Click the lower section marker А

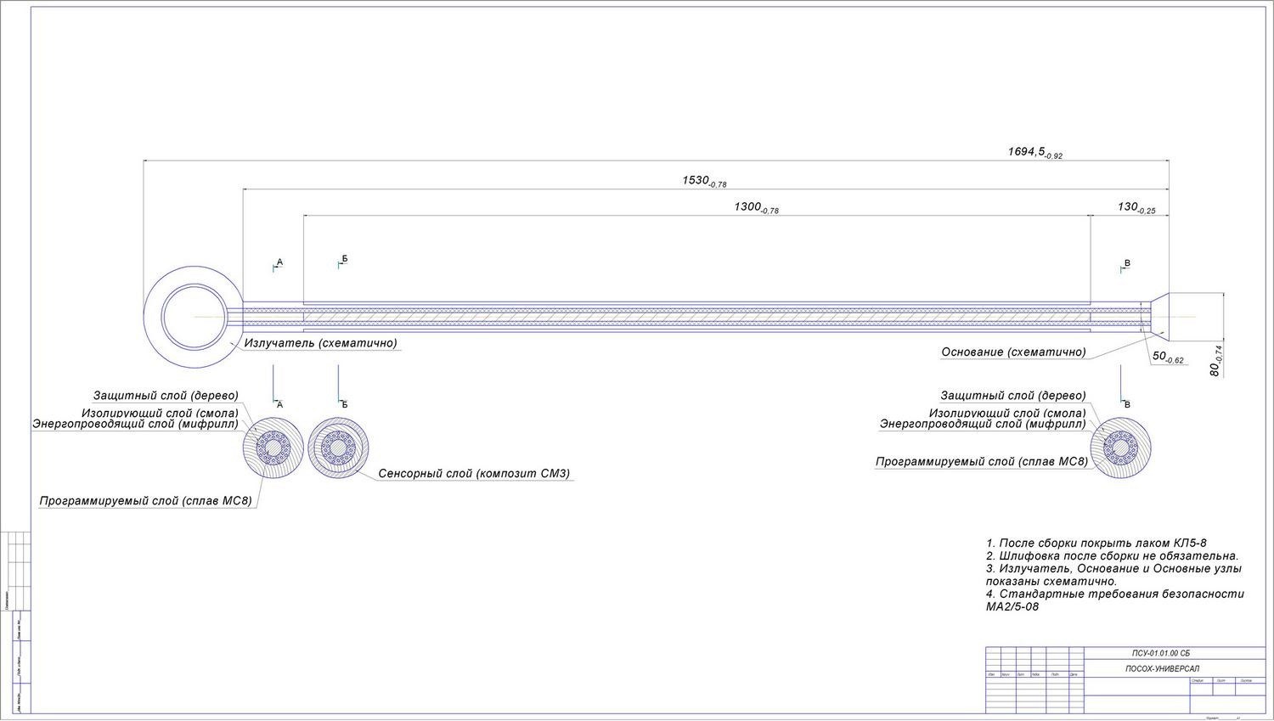click(x=279, y=404)
